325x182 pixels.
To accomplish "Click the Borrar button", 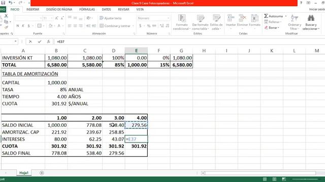I will tap(272, 27).
